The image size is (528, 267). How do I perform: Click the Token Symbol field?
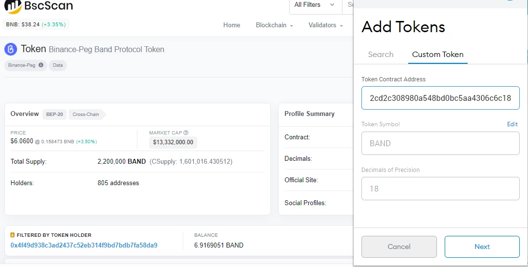point(440,143)
